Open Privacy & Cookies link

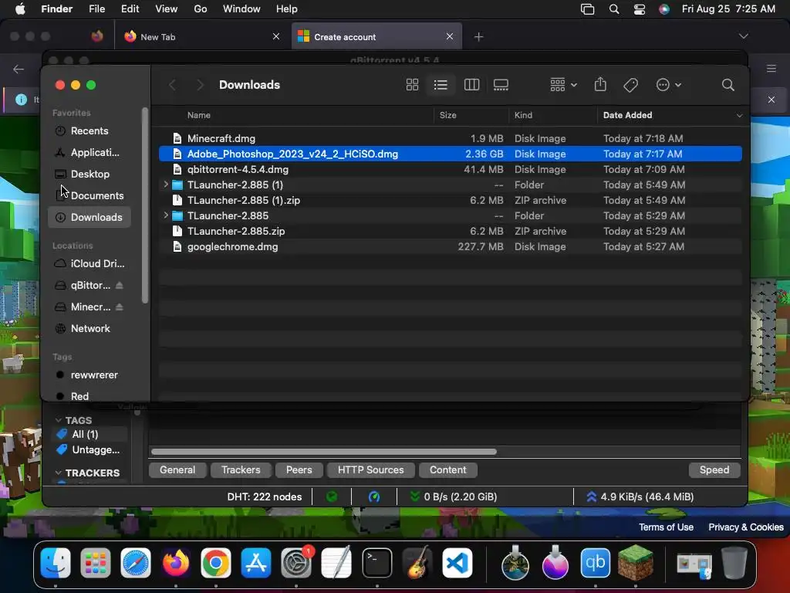click(746, 527)
